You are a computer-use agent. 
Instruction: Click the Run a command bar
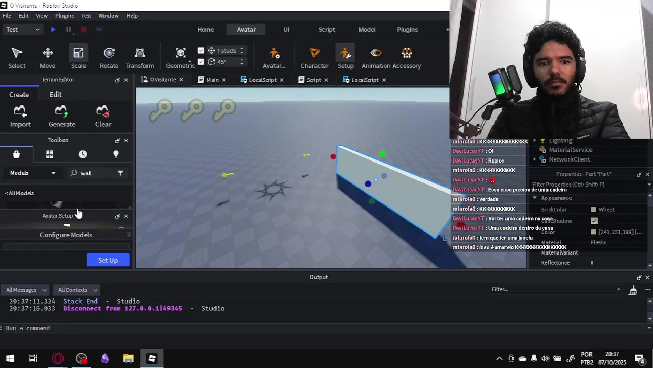coord(326,328)
